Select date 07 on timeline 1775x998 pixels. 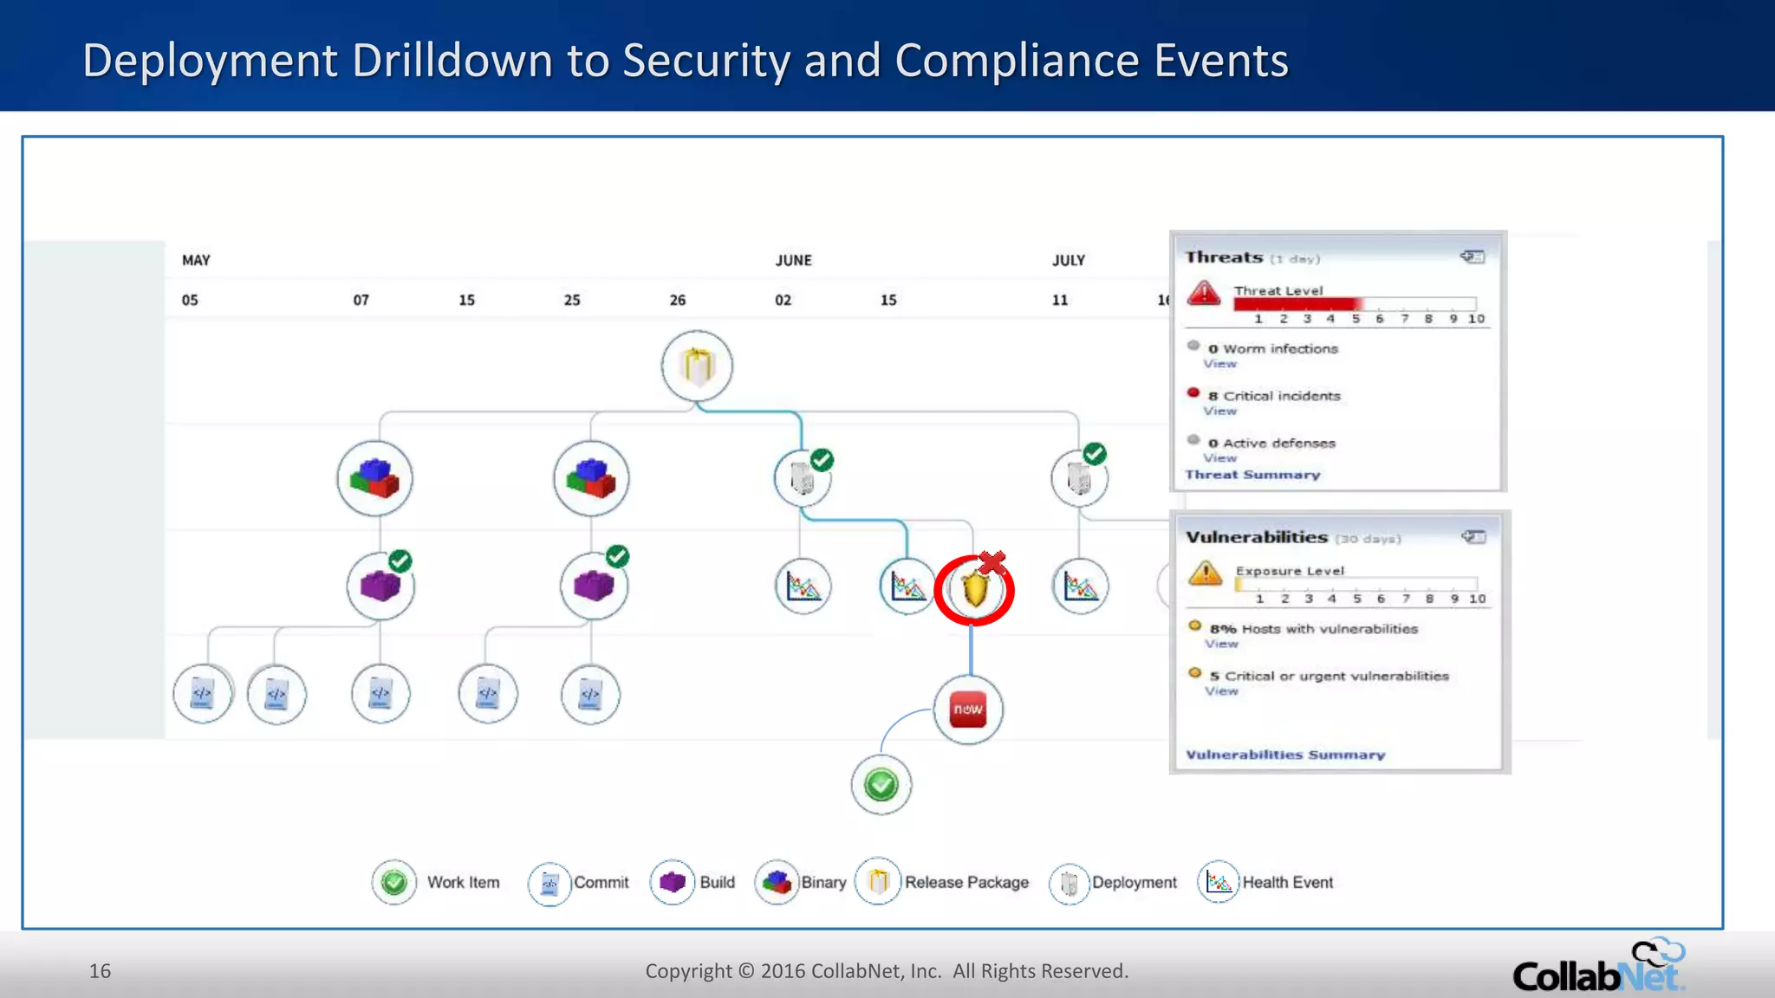(x=361, y=300)
